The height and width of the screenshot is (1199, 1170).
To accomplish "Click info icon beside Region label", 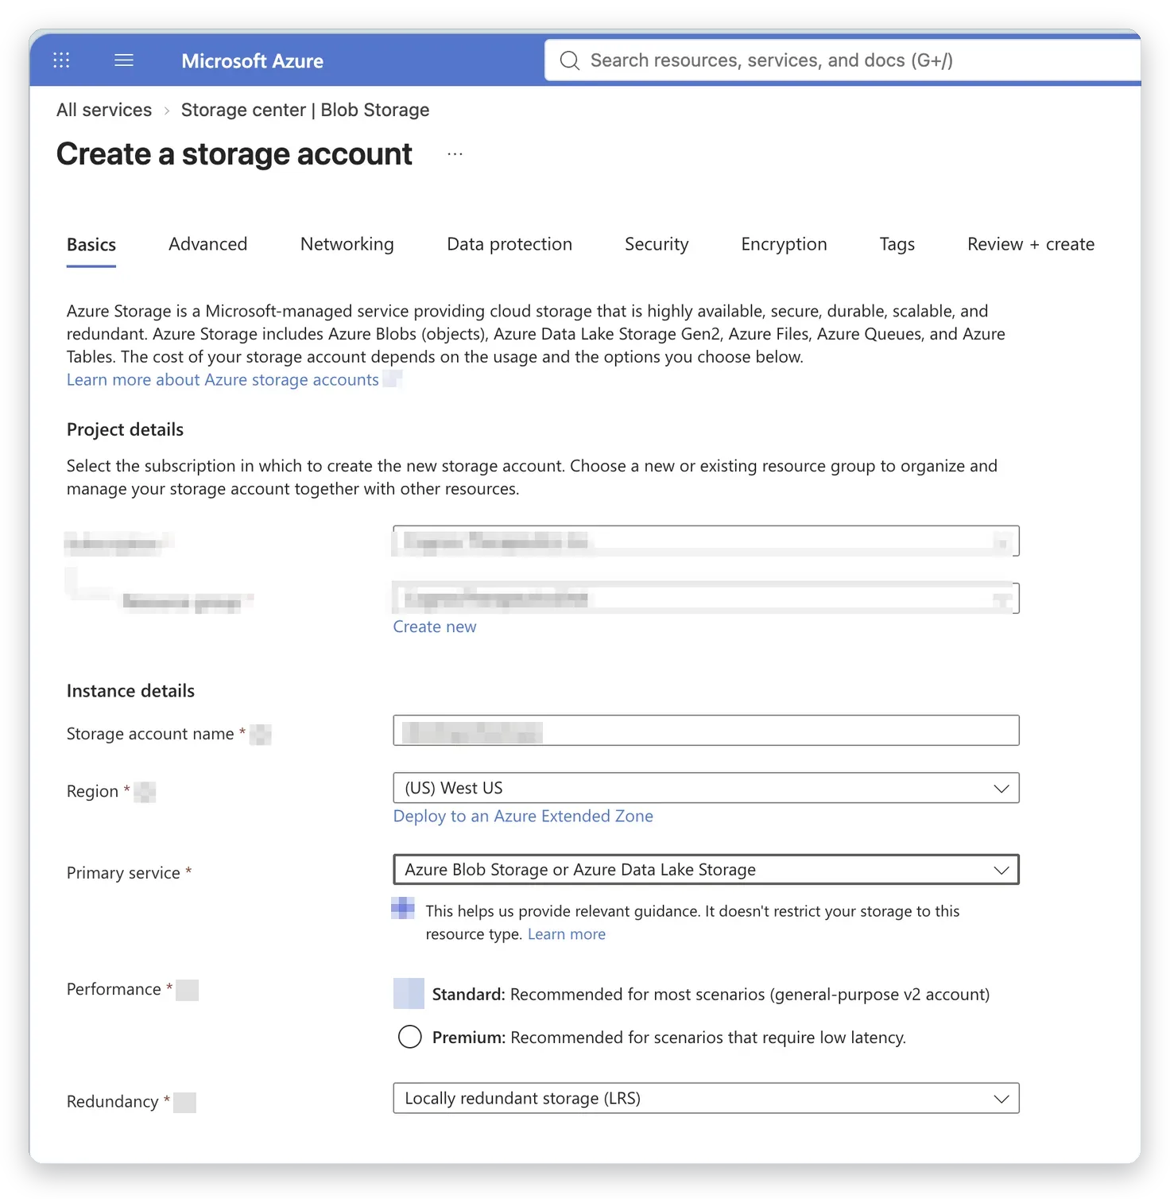I will (x=145, y=792).
